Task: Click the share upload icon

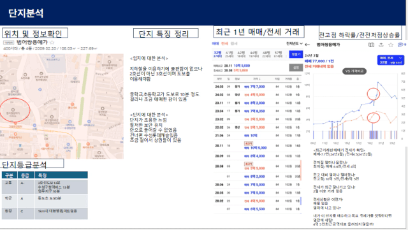Action: tap(381, 45)
